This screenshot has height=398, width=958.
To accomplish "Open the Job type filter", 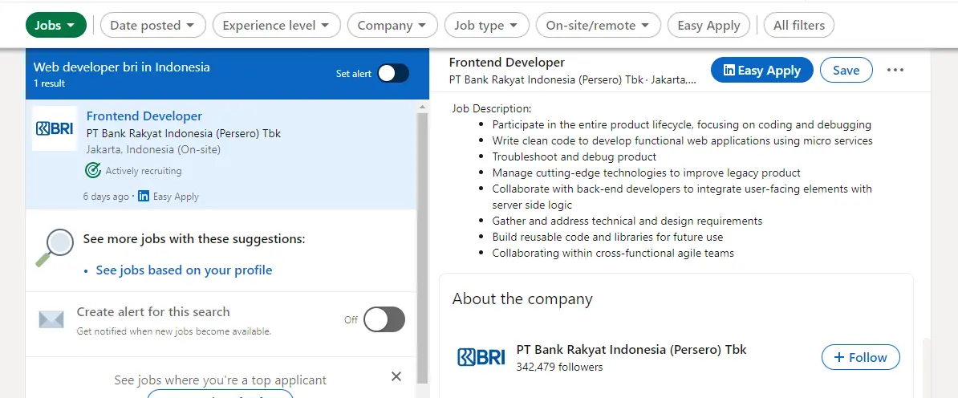I will [x=486, y=25].
